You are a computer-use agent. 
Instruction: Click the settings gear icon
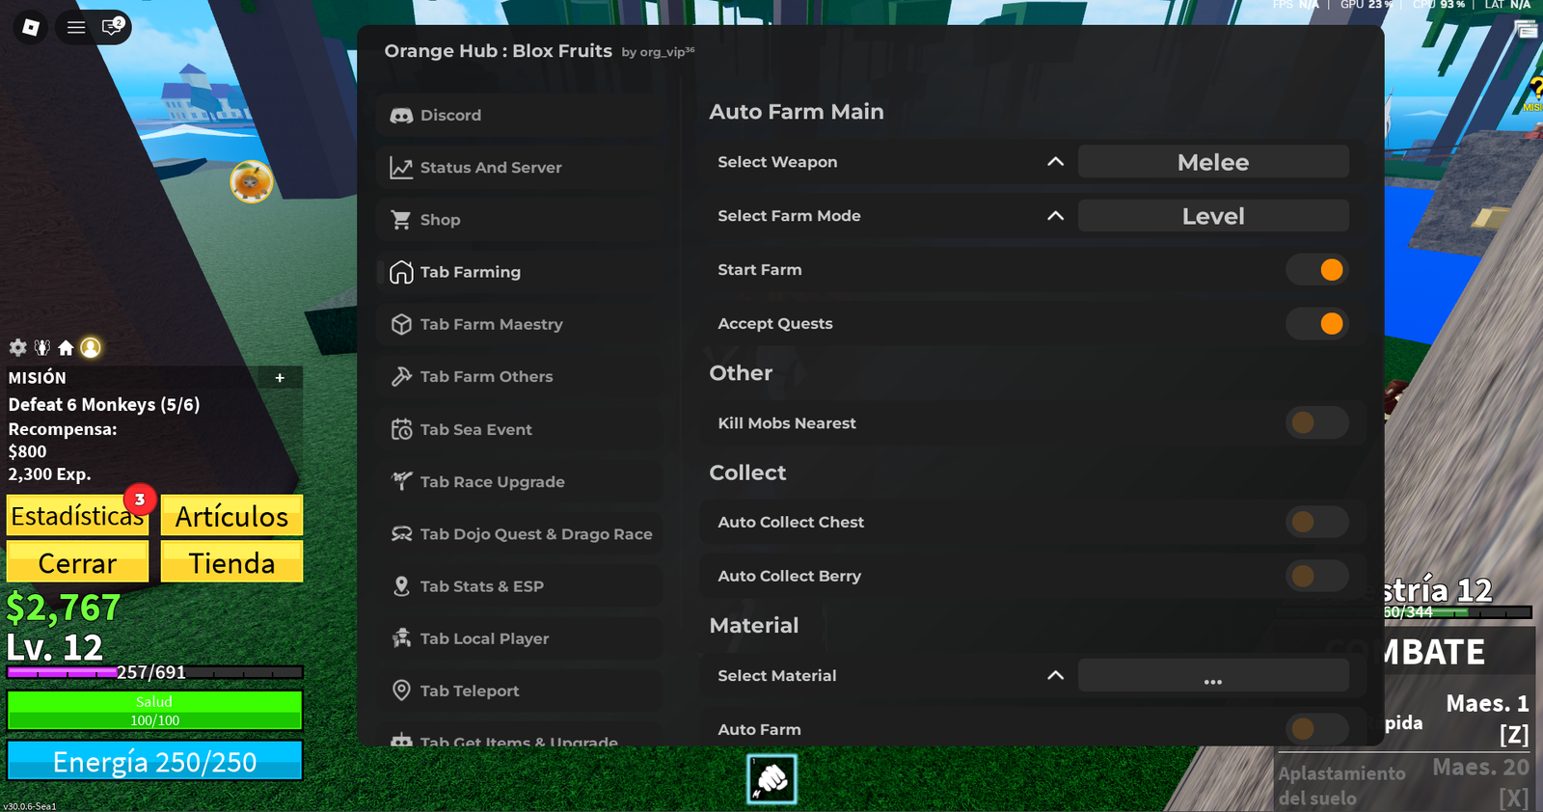tap(17, 347)
